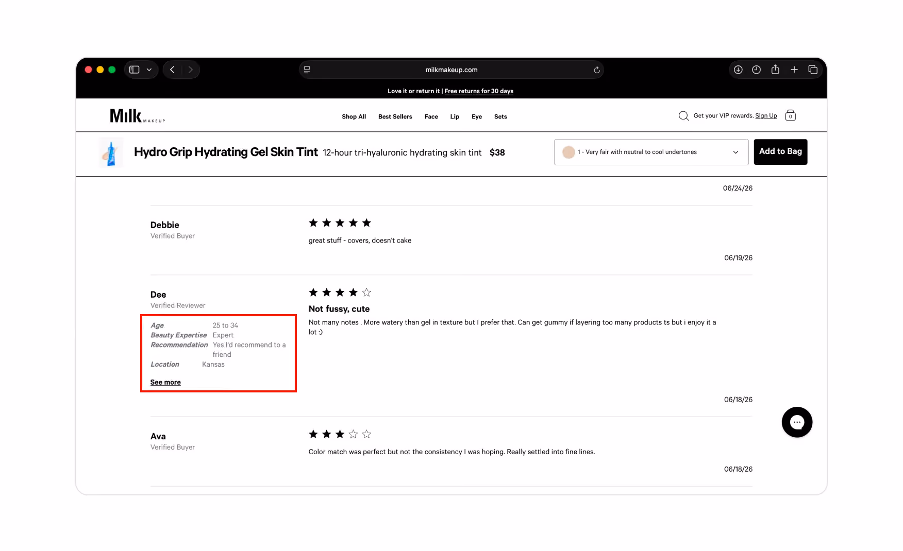Open the Eye menu
Screen dimensions: 903x551
tap(477, 117)
